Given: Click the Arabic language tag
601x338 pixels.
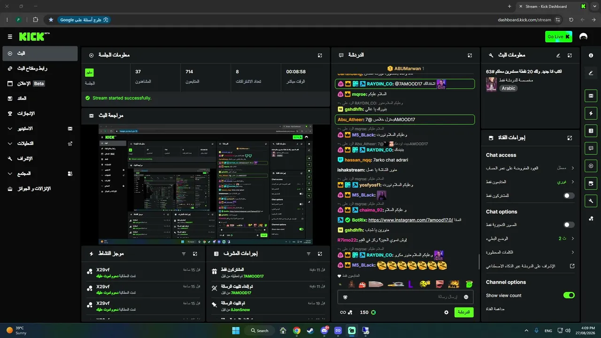Looking at the screenshot, I should (508, 88).
